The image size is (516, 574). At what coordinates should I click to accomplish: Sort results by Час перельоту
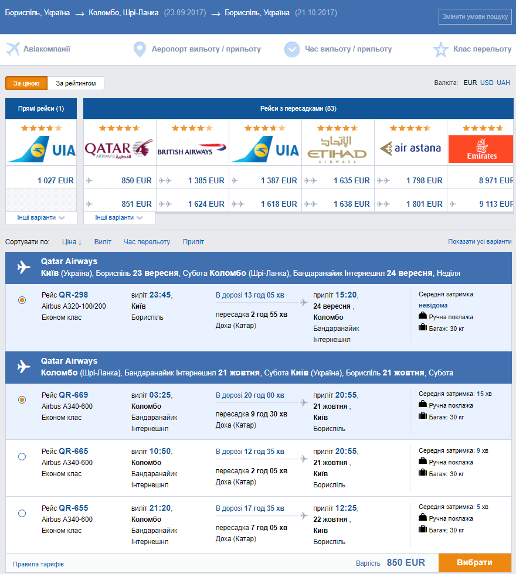pos(147,241)
